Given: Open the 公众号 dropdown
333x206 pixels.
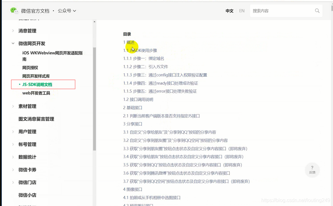Looking at the screenshot, I should tap(67, 11).
